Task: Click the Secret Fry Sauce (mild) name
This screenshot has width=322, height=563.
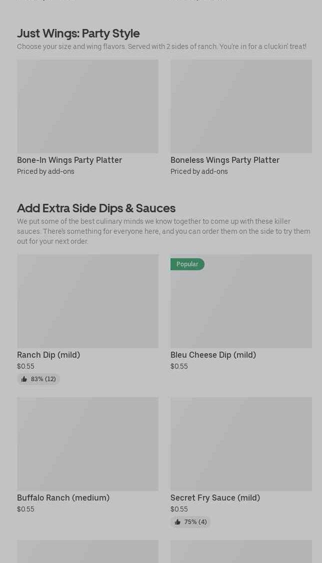Action: (215, 498)
